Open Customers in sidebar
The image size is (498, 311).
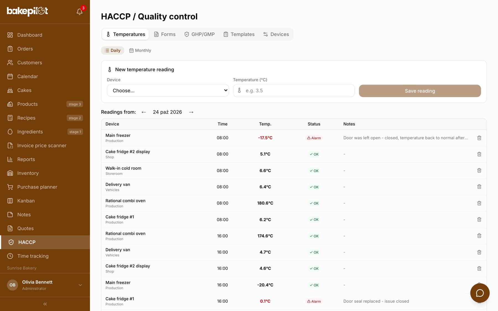click(45, 62)
